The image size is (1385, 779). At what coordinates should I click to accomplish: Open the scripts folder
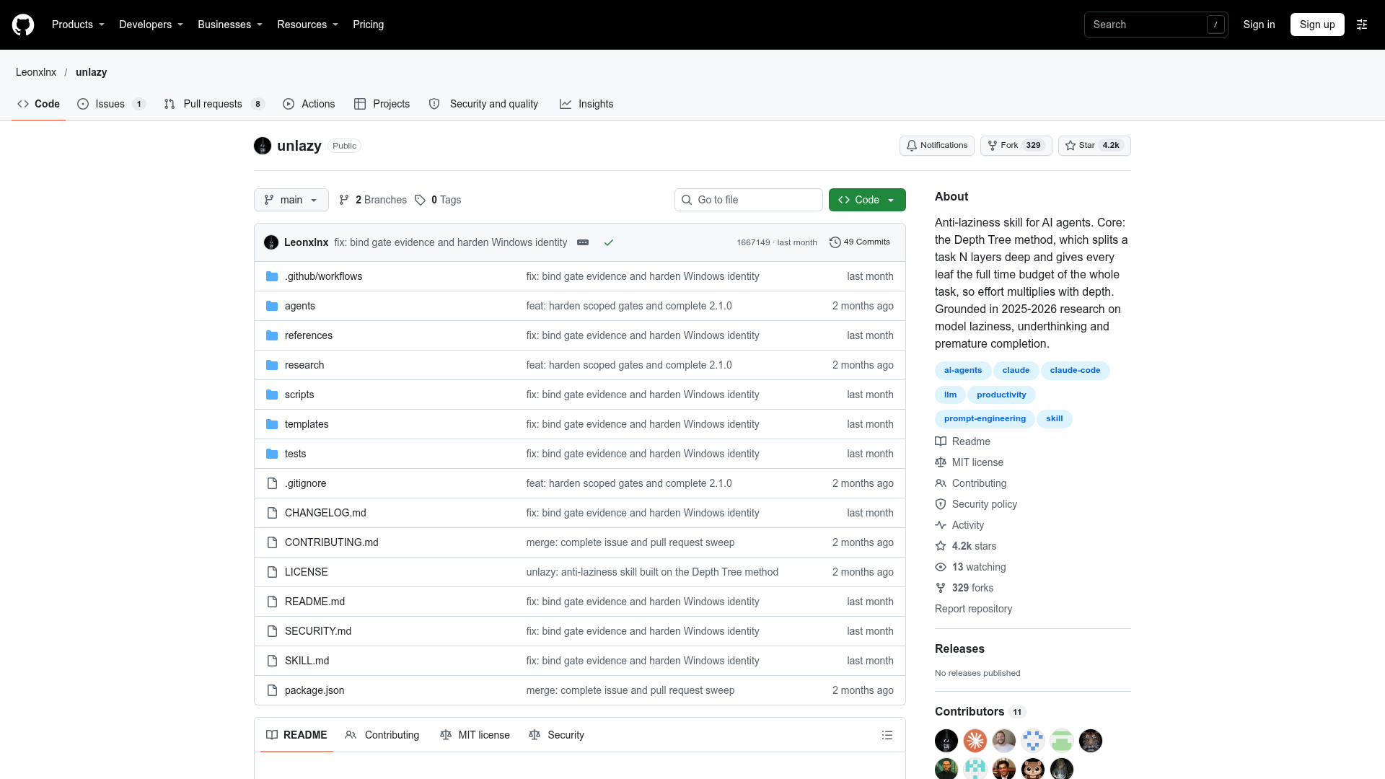(299, 395)
